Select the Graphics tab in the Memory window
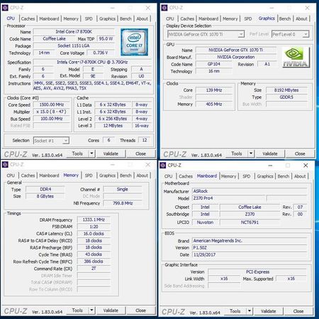This screenshot has width=319, height=319. click(107, 175)
